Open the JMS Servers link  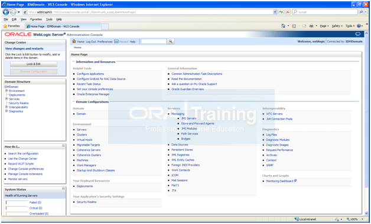click(189, 118)
